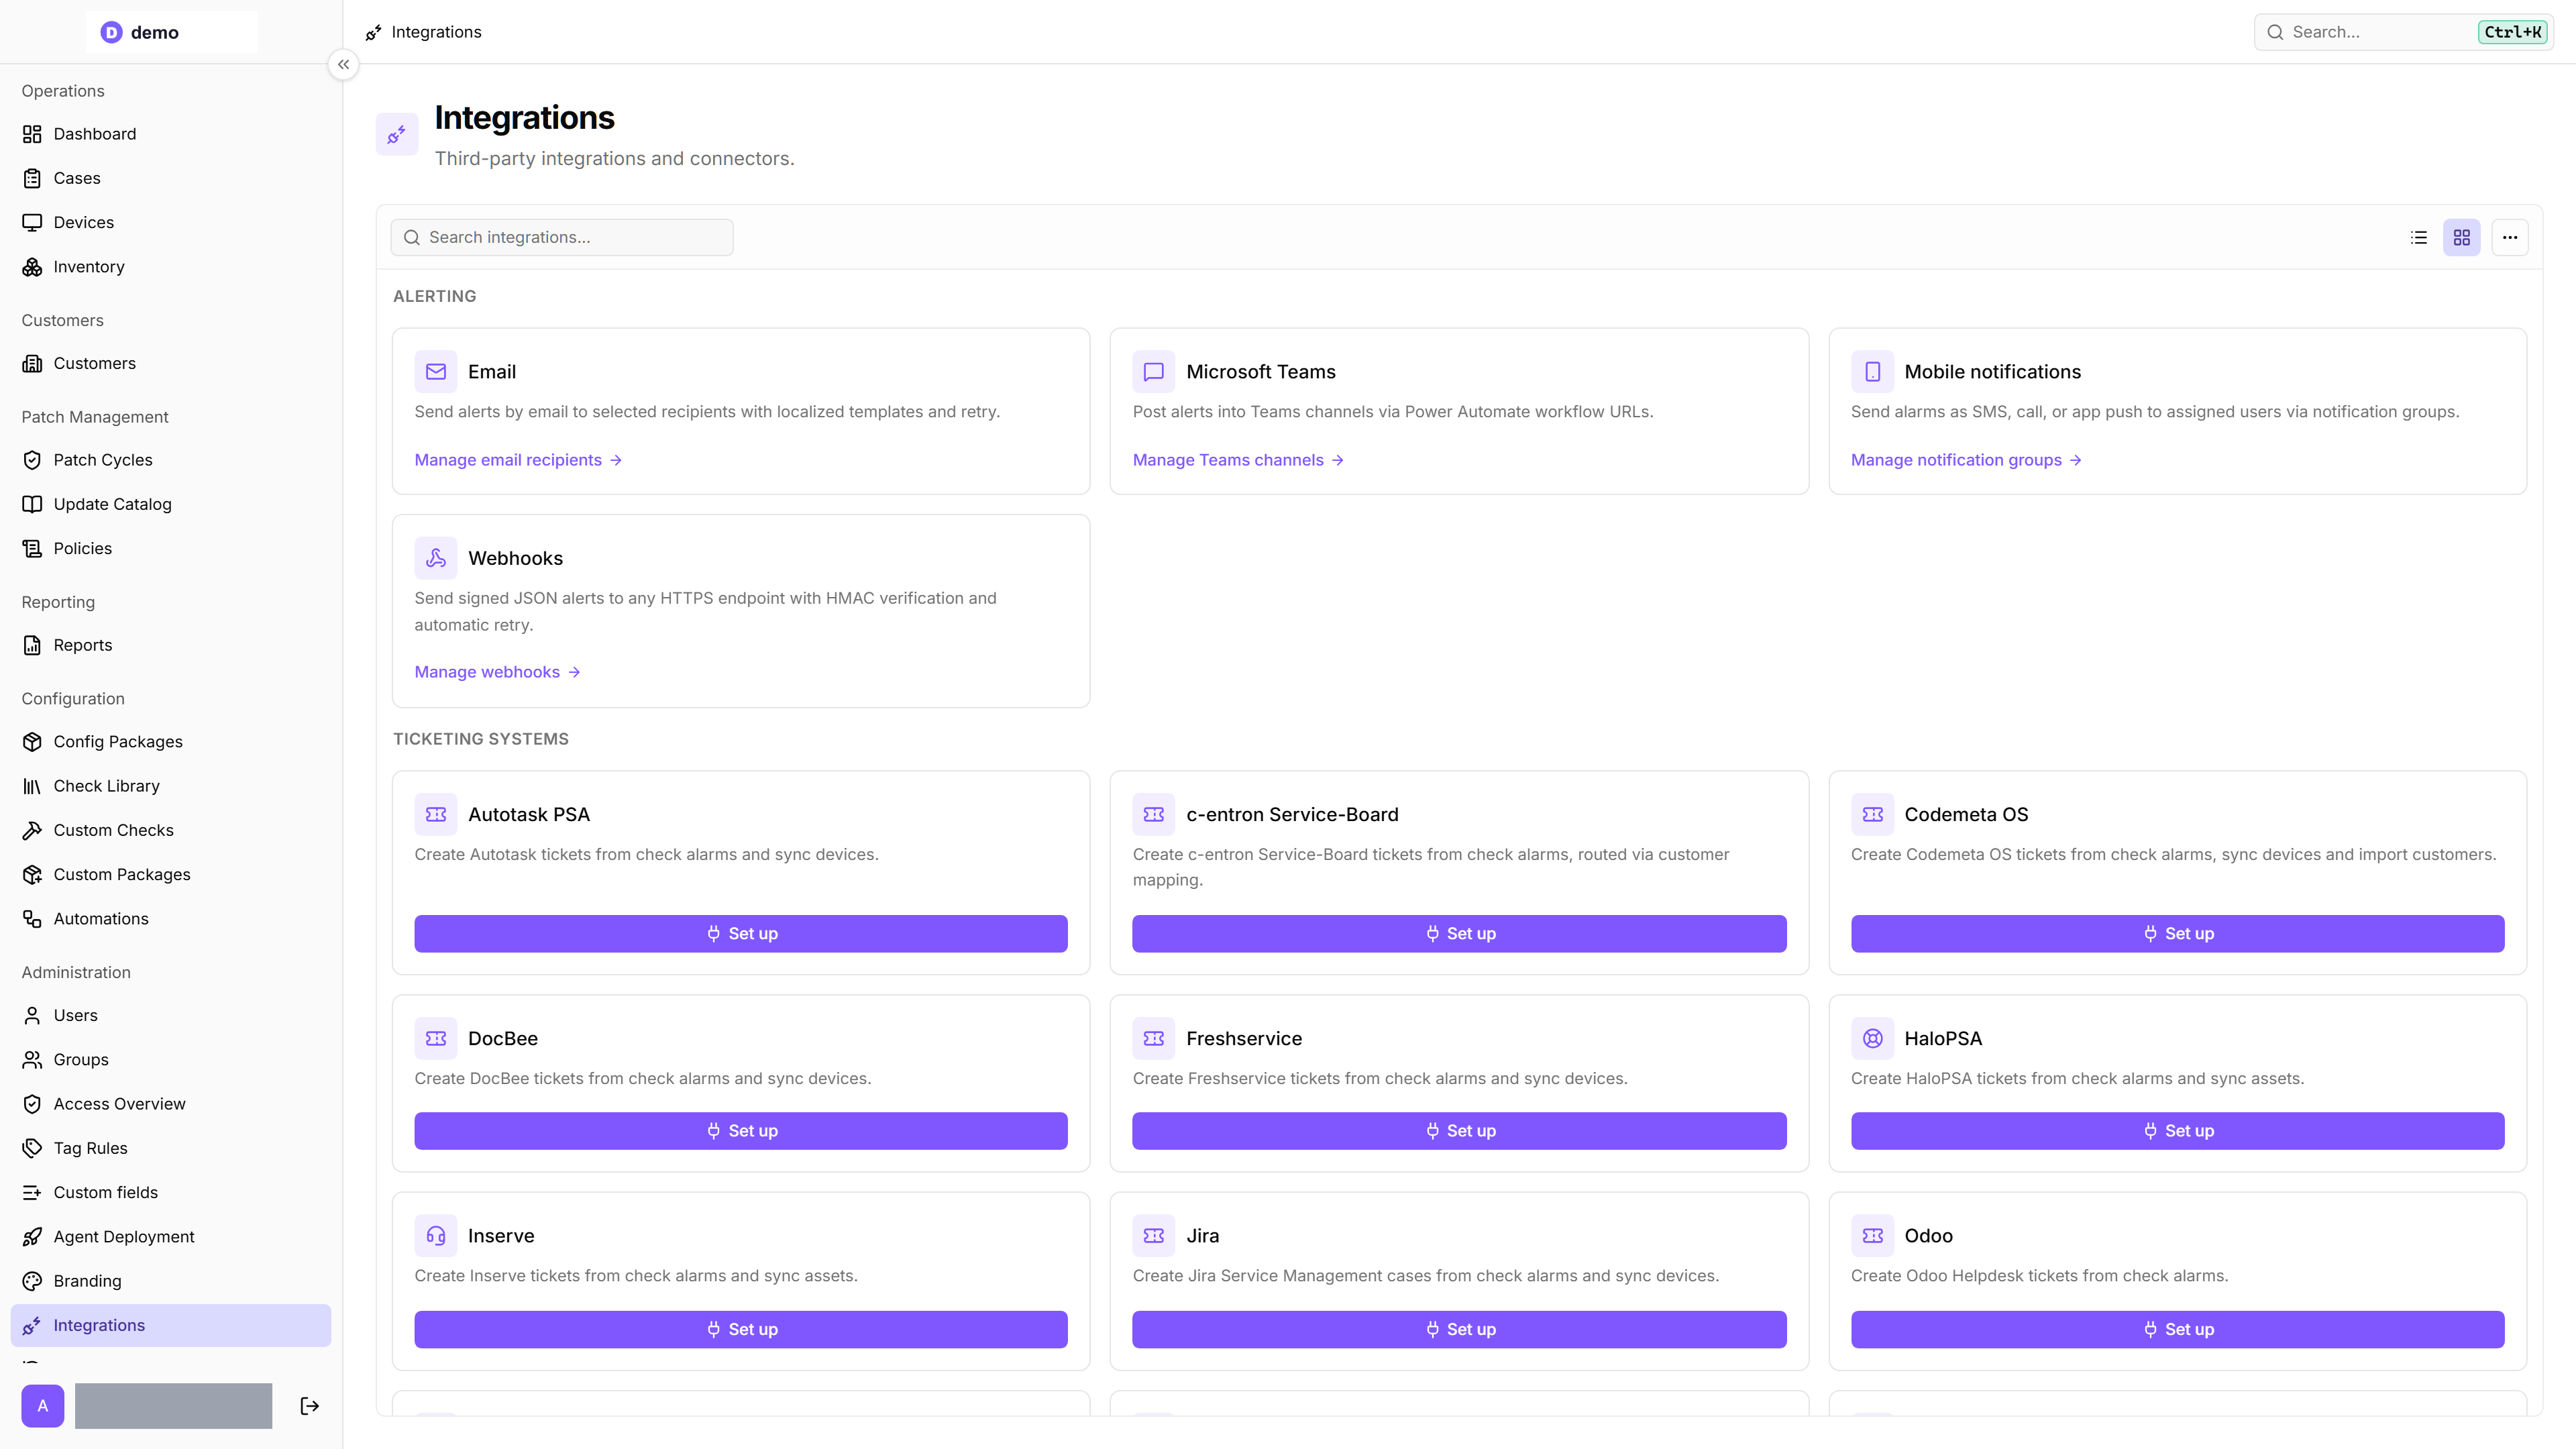Screen dimensions: 2576x1449
Task: Collapse the sidebar with the double-chevron button
Action: [343, 65]
